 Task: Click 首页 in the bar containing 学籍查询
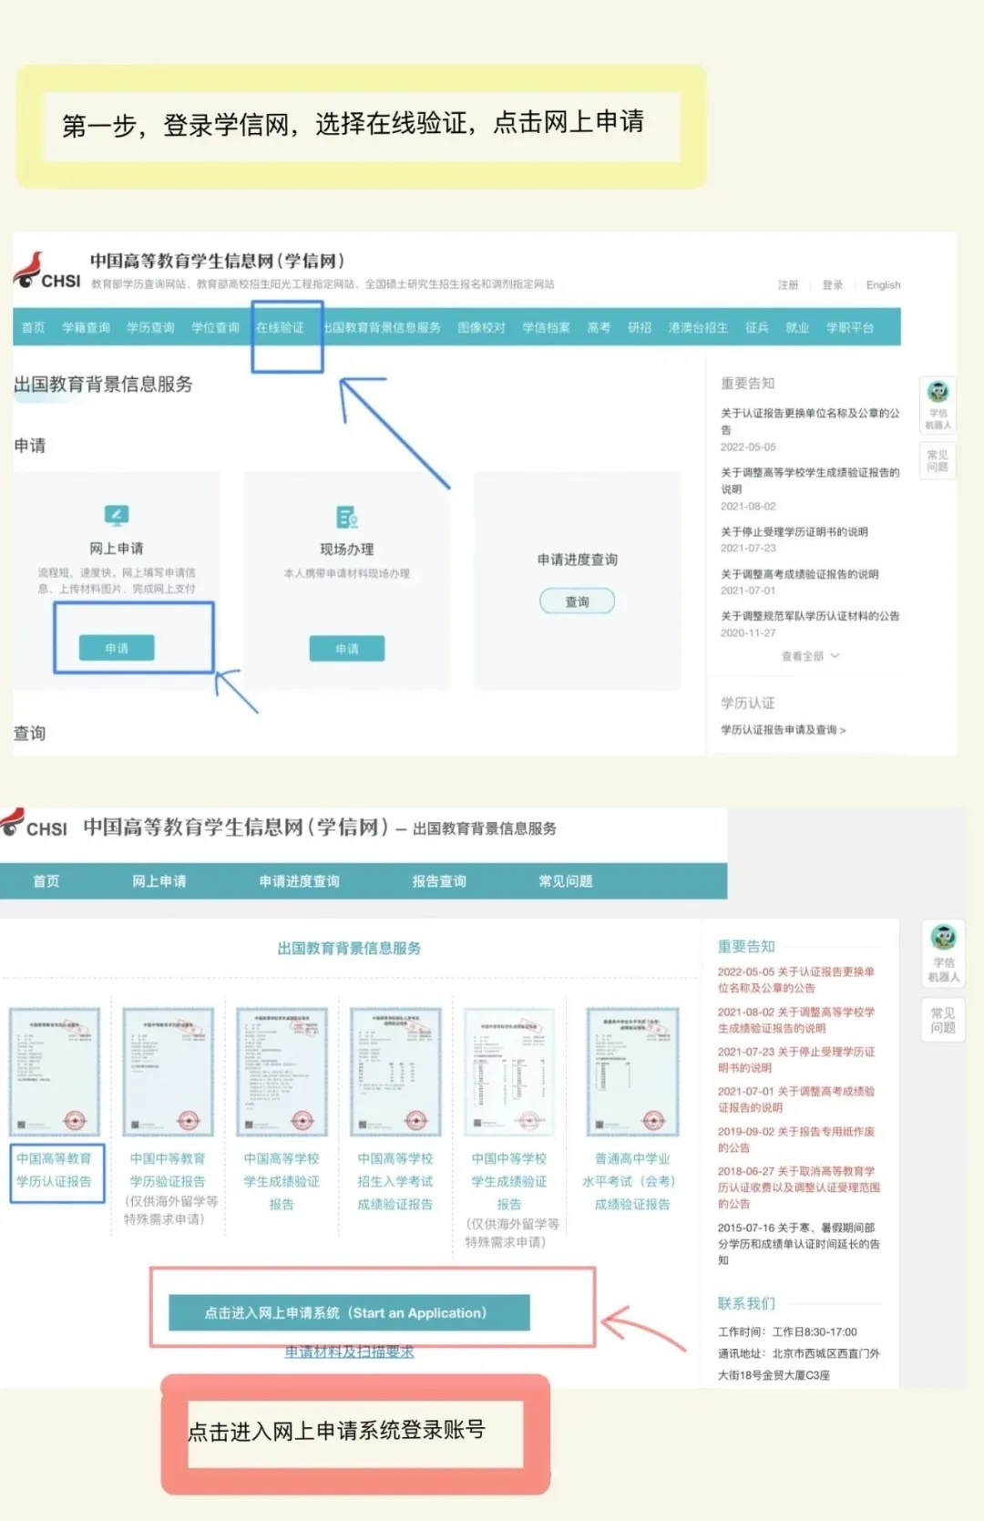coord(33,327)
